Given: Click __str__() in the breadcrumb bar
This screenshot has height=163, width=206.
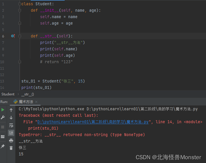Looking at the screenshot, I should (28, 94).
